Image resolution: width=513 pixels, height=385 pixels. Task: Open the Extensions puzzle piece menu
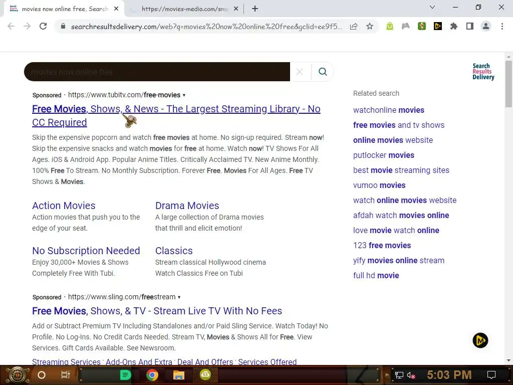pos(454,26)
